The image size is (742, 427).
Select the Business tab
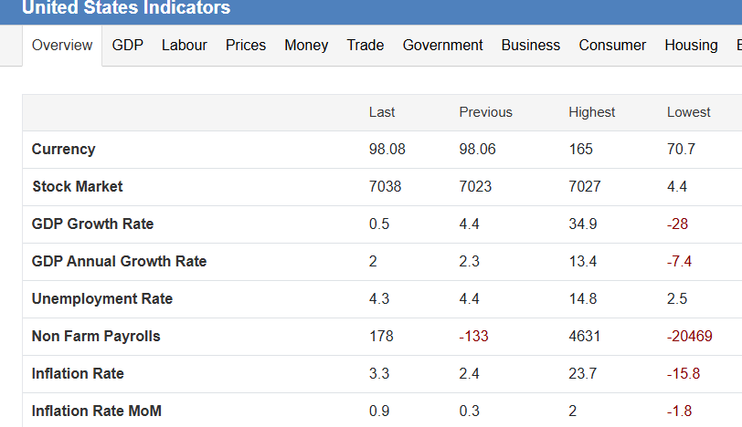531,45
